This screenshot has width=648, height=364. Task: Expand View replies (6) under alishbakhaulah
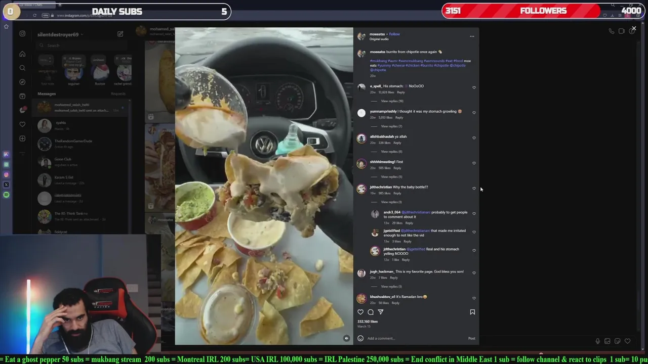(391, 152)
